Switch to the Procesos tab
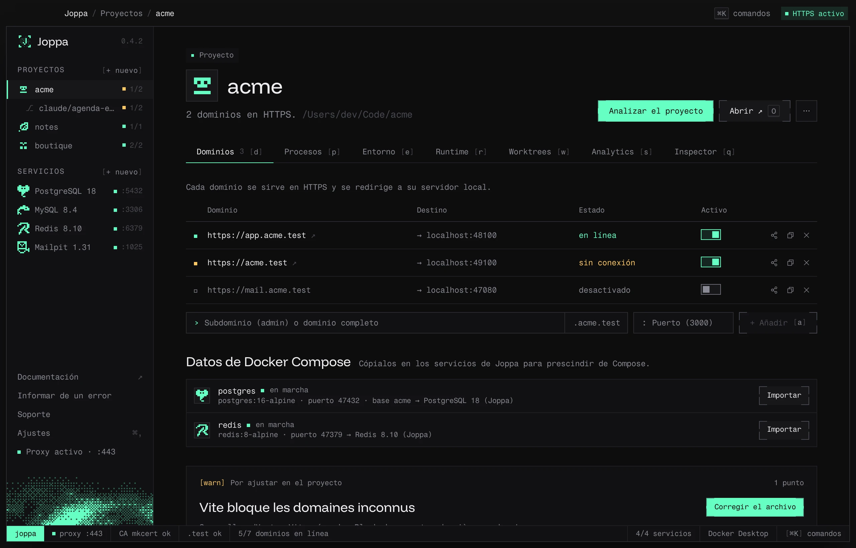 coord(312,152)
